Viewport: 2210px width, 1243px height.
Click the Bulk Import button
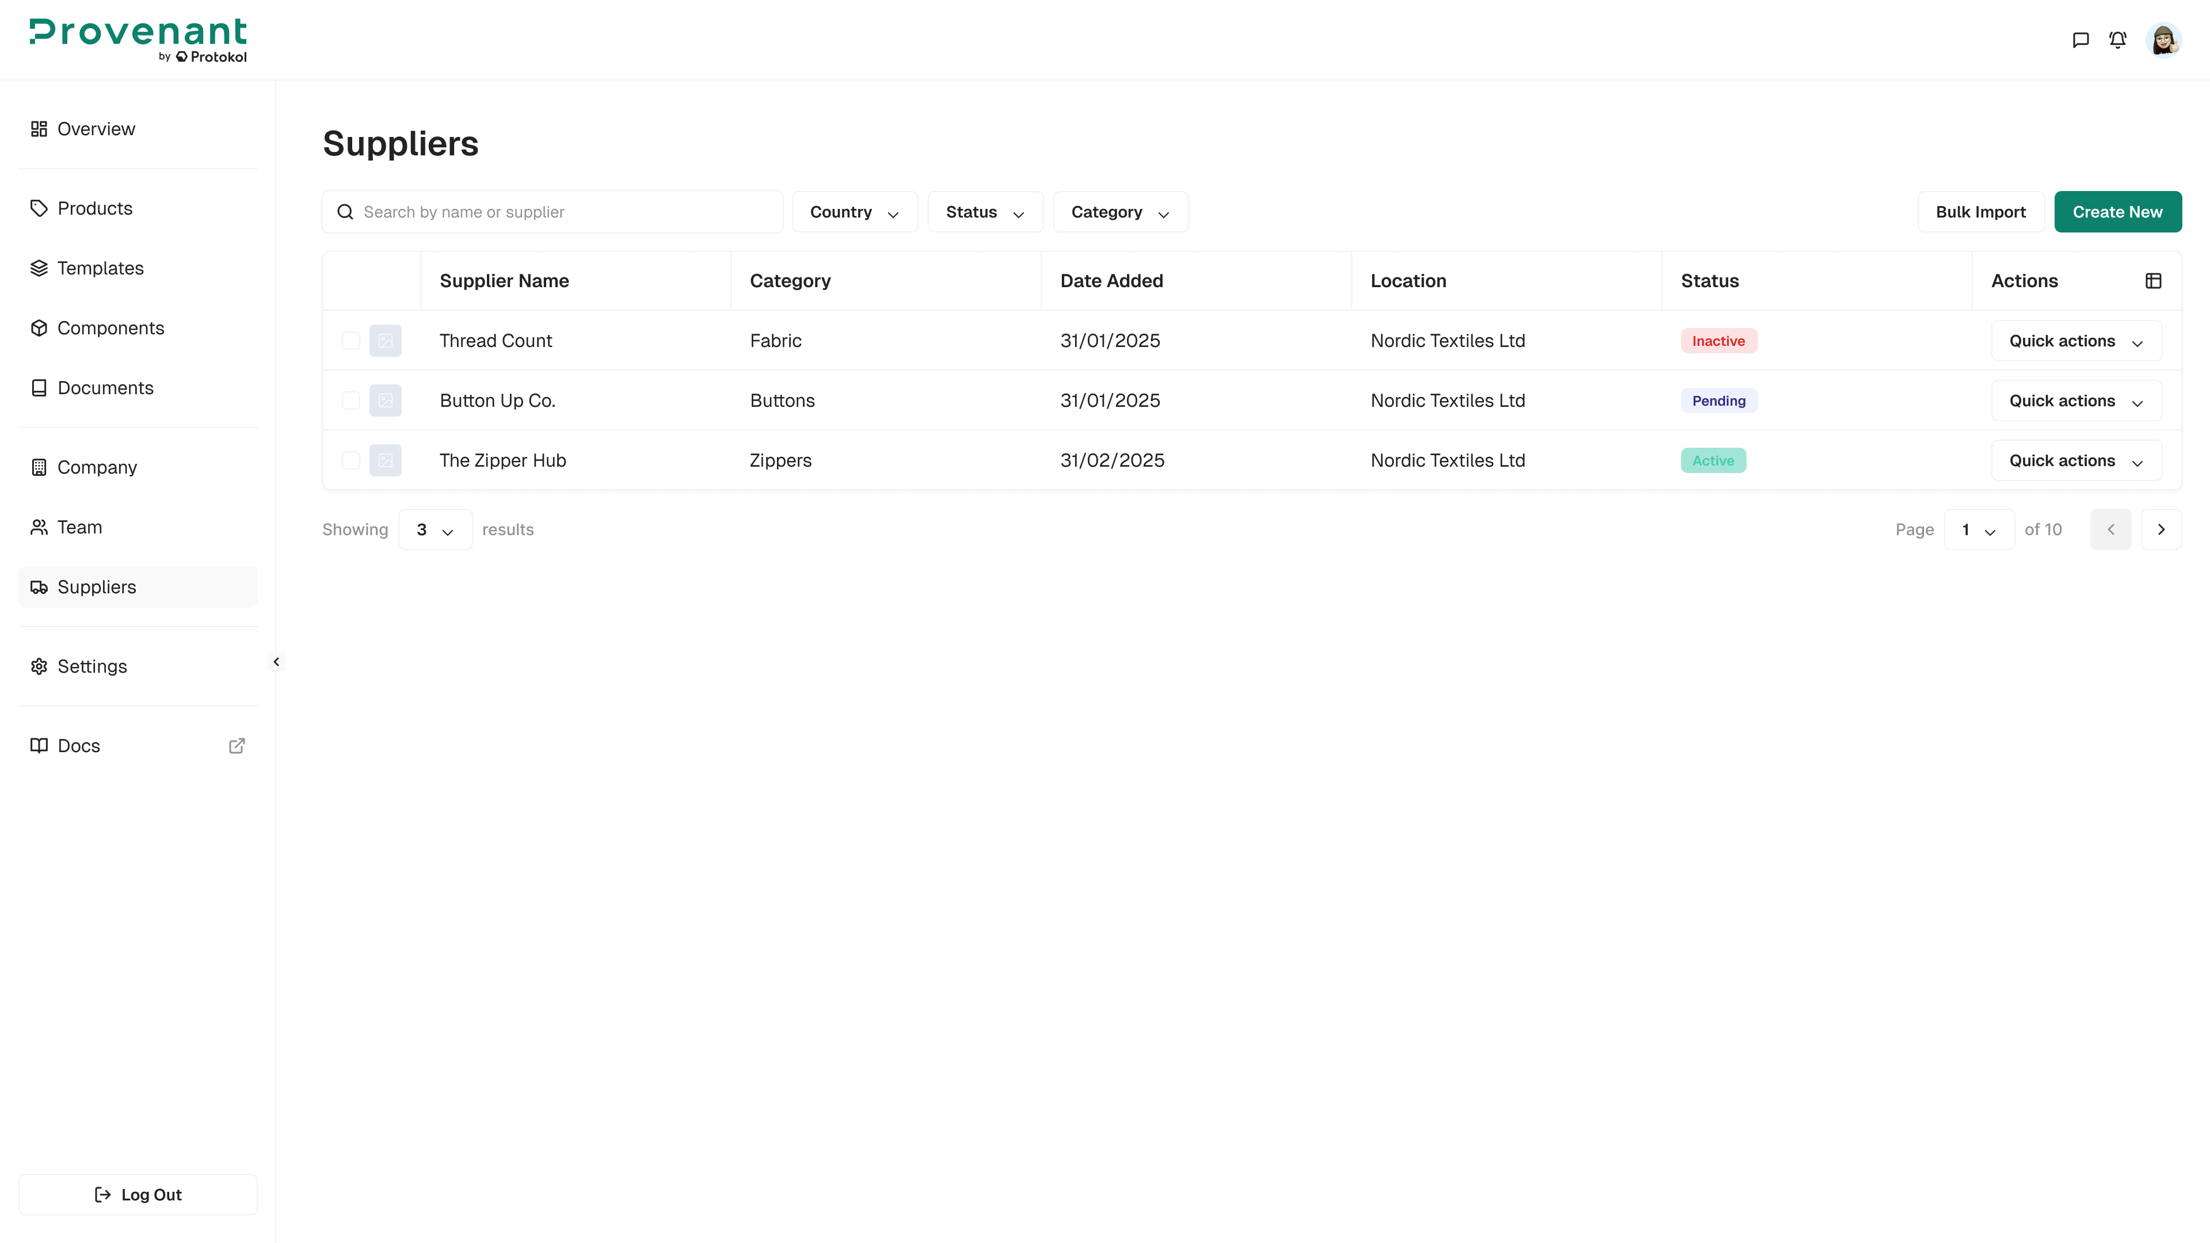(1979, 211)
